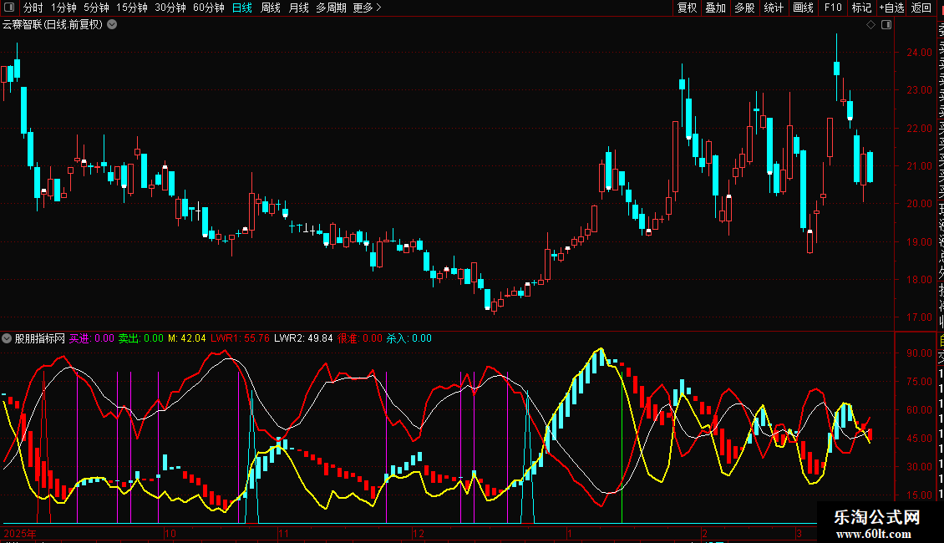Open the 多周期 multi-period view
This screenshot has height=543, width=944.
(x=331, y=8)
